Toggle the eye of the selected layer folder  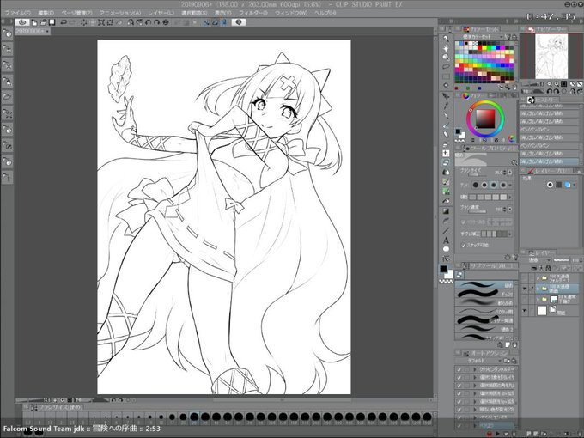tap(525, 289)
